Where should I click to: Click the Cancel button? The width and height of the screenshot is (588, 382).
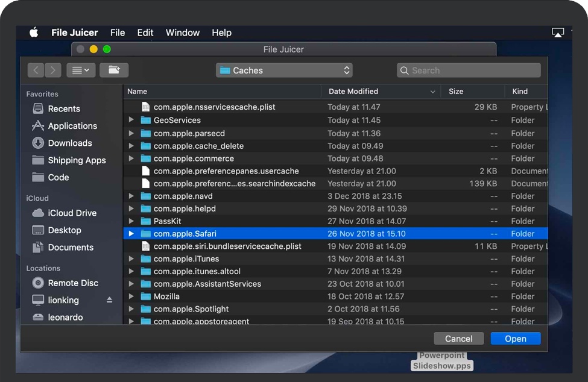coord(458,339)
